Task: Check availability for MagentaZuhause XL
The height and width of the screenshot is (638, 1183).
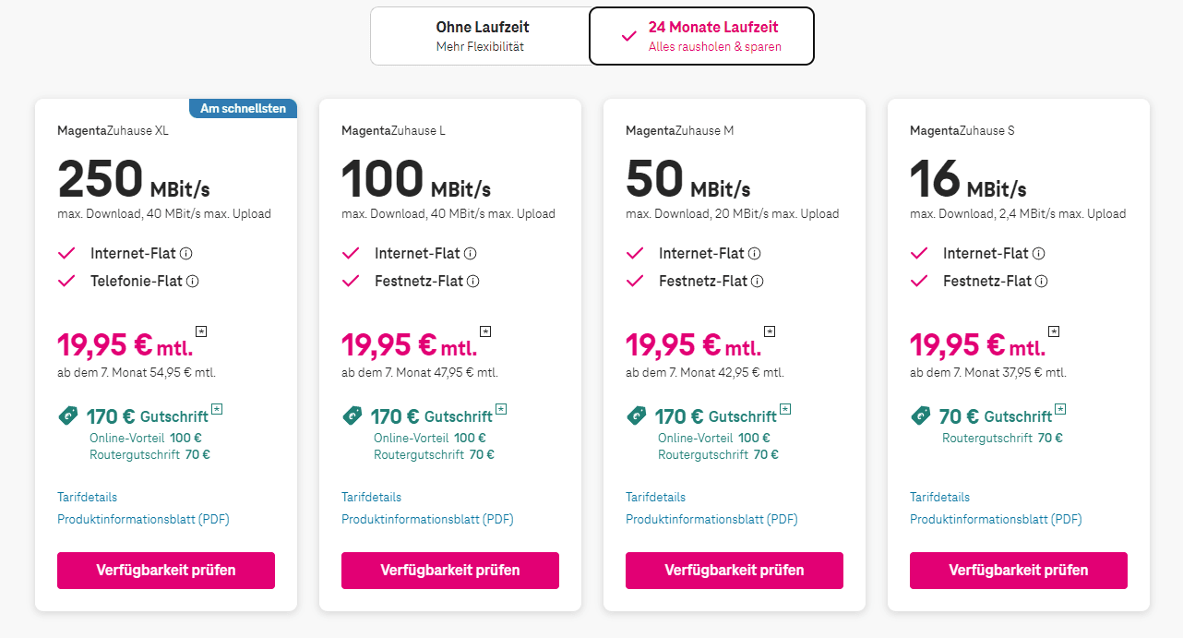Action: [x=166, y=570]
